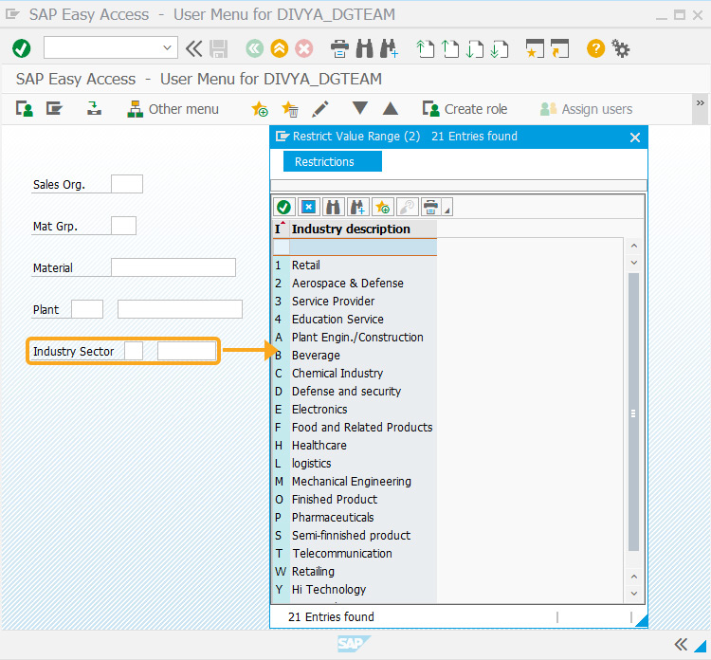Click the green Enter checkmark icon in toolbar
Viewport: 711px width, 660px height.
21,48
